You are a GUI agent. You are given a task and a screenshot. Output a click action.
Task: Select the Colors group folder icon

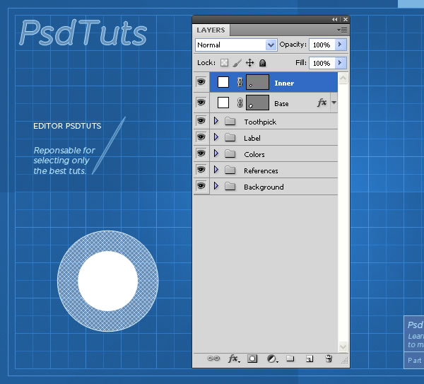tap(230, 153)
